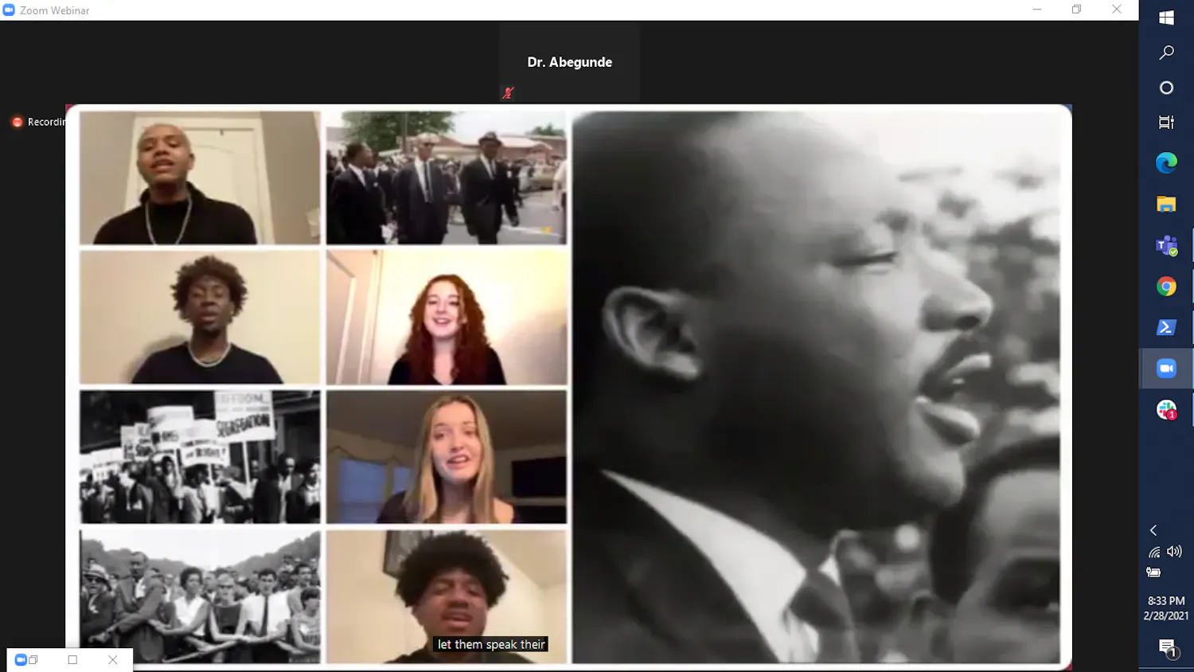Launch Microsoft Edge from the taskbar
This screenshot has width=1194, height=672.
[x=1166, y=163]
